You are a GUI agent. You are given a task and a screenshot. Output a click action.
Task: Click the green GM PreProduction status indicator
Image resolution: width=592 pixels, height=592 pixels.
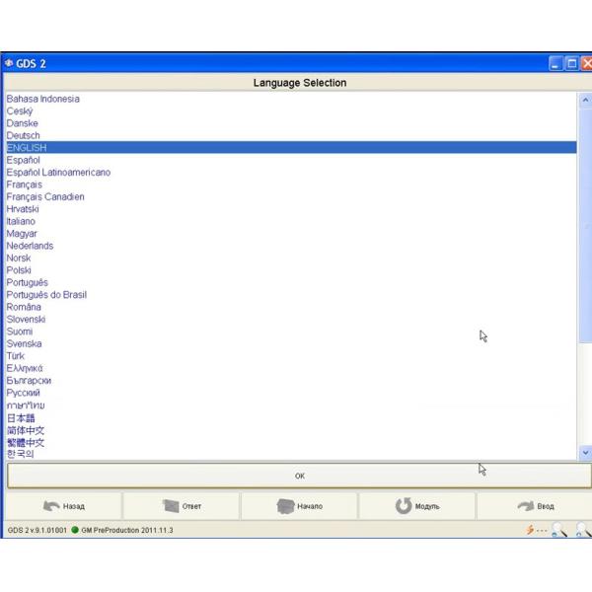pyautogui.click(x=75, y=530)
